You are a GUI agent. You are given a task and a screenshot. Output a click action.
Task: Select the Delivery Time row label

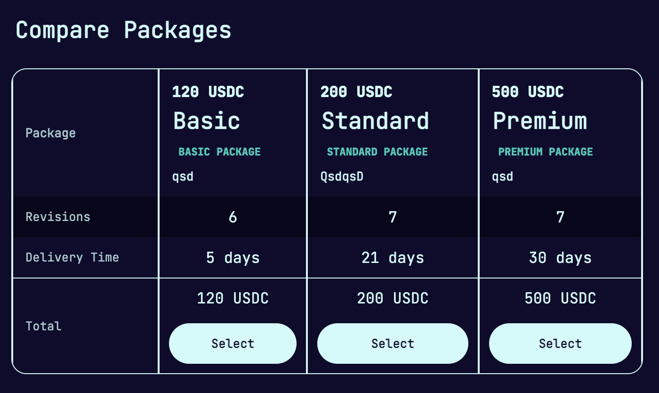click(72, 257)
